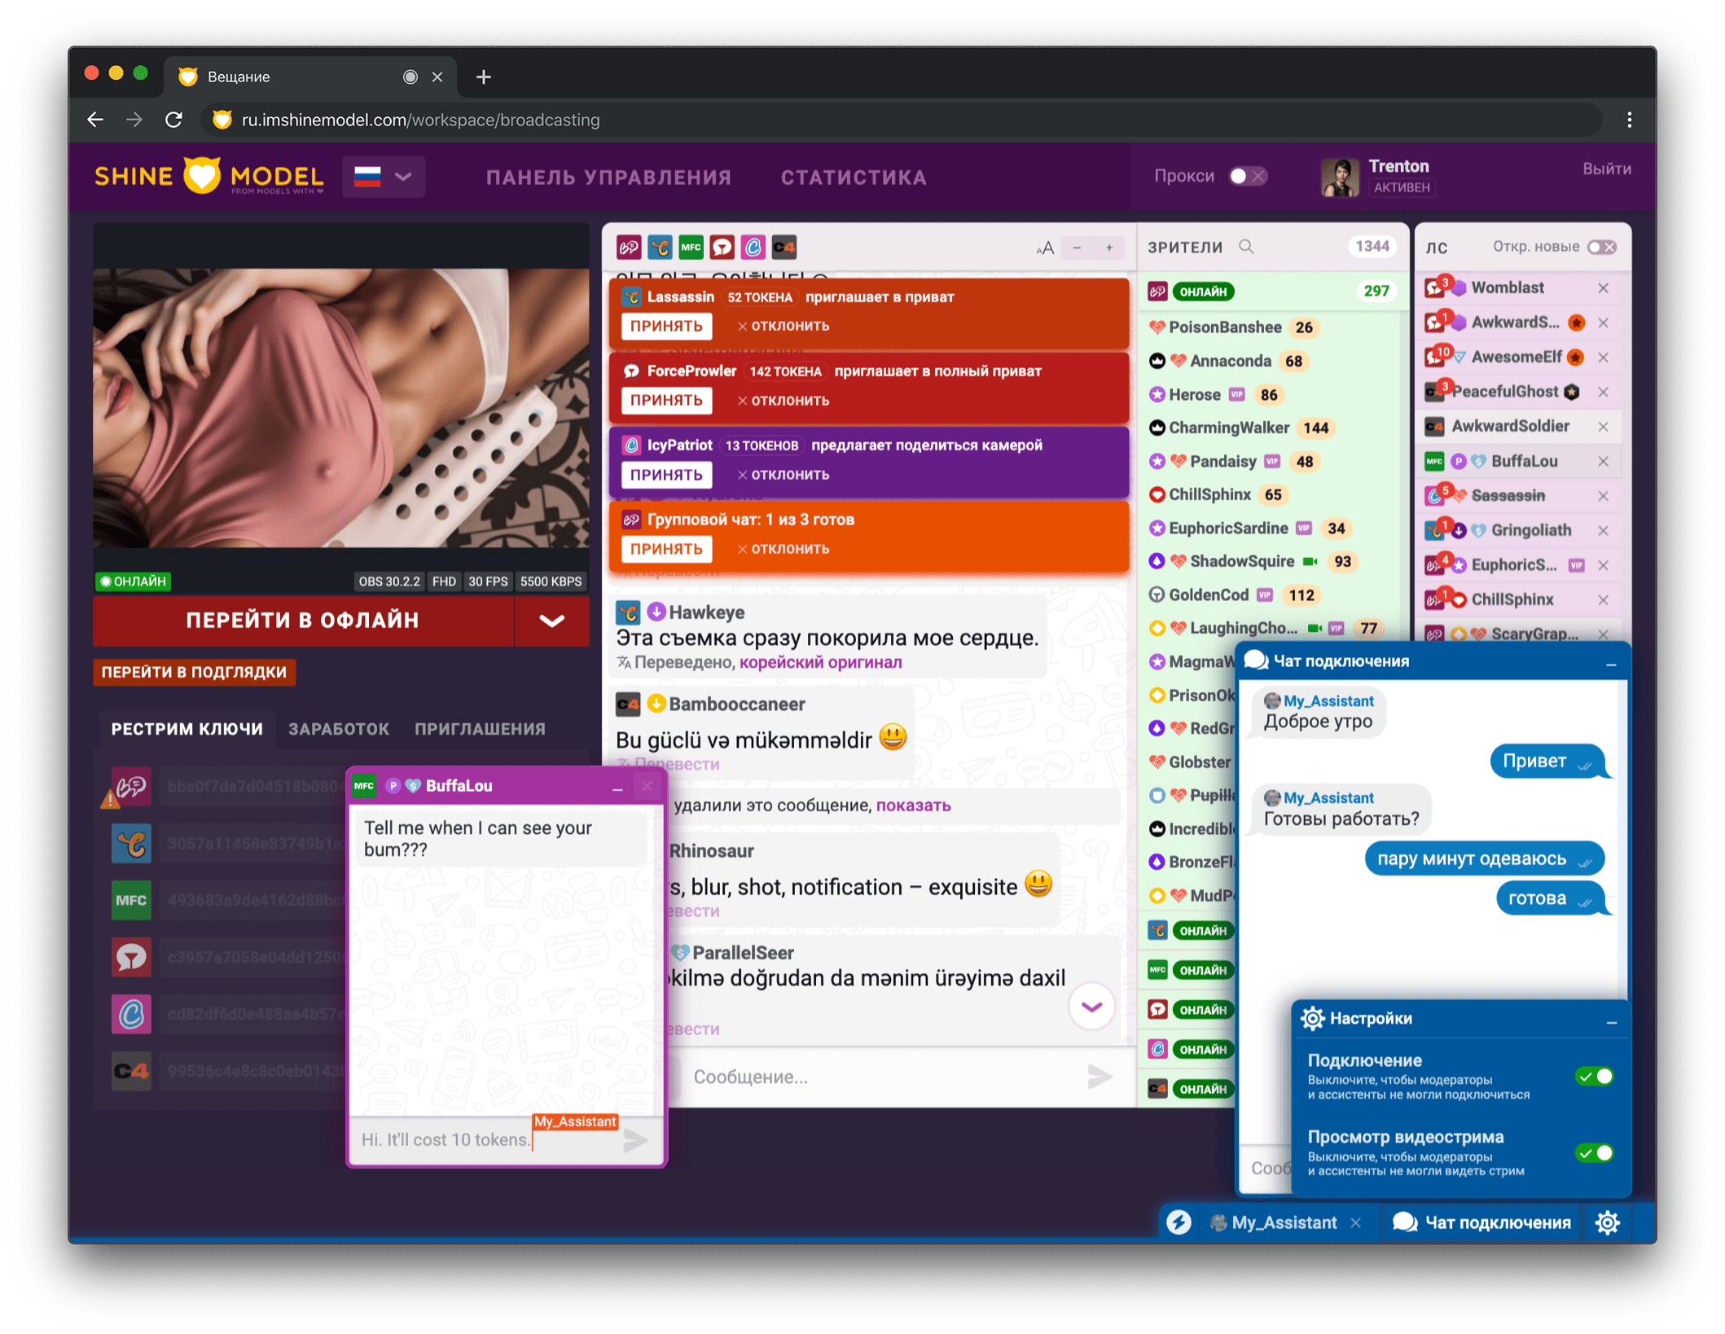Screen dimensions: 1725x1334
Task: Disable the Подключение setting toggle
Action: click(x=1594, y=1076)
